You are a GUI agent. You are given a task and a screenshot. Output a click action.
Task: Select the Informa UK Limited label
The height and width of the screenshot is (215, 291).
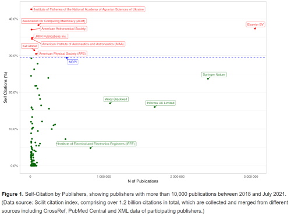[161, 103]
